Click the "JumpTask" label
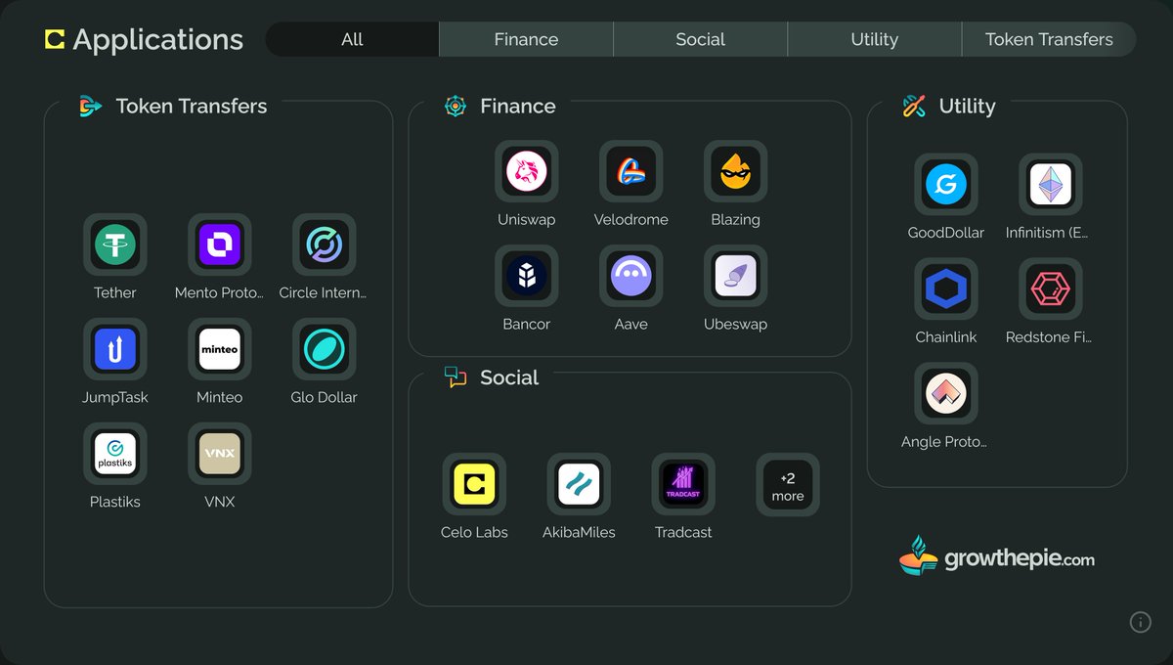This screenshot has height=665, width=1173. point(115,397)
